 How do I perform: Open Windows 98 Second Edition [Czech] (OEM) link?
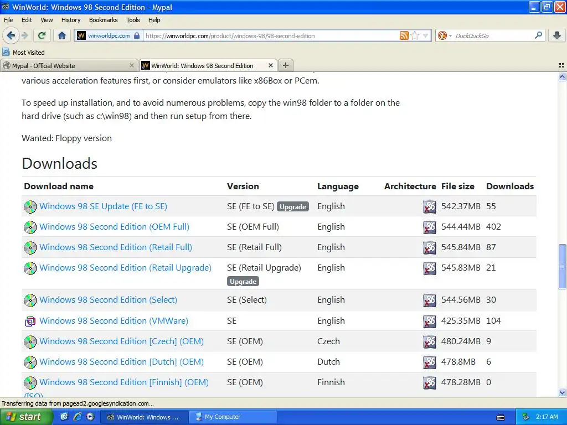coord(121,341)
